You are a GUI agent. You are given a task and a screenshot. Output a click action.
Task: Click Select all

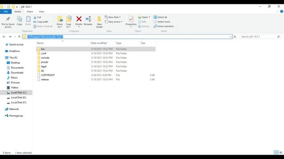160,17
